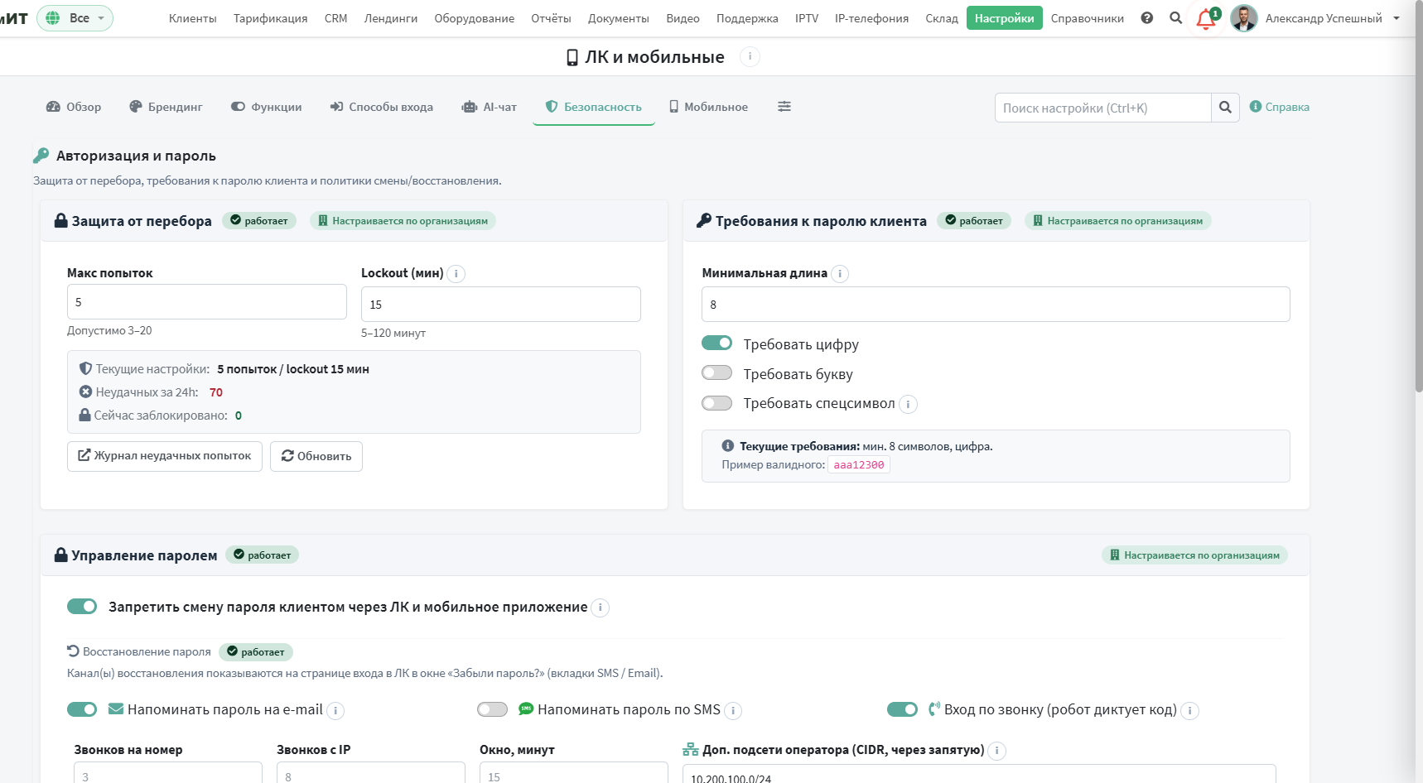The width and height of the screenshot is (1423, 783).
Task: Switch to the Брендинг tab
Action: click(x=166, y=107)
